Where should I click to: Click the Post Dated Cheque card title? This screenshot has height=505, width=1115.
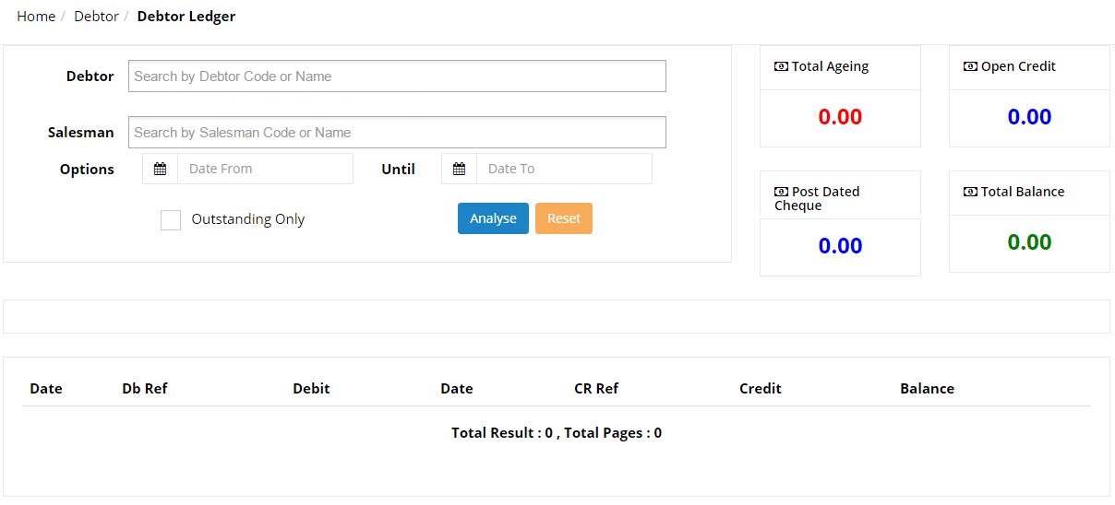pyautogui.click(x=817, y=198)
